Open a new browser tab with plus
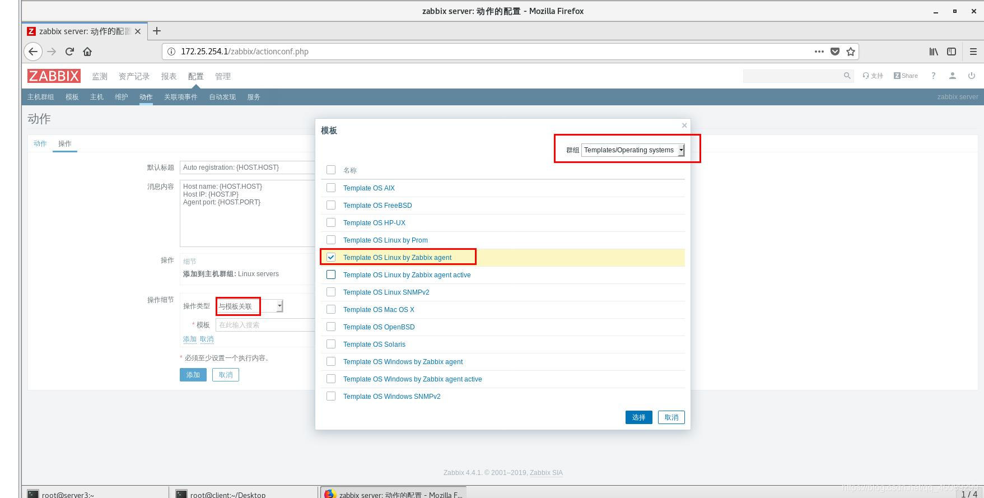The image size is (984, 498). click(x=157, y=31)
